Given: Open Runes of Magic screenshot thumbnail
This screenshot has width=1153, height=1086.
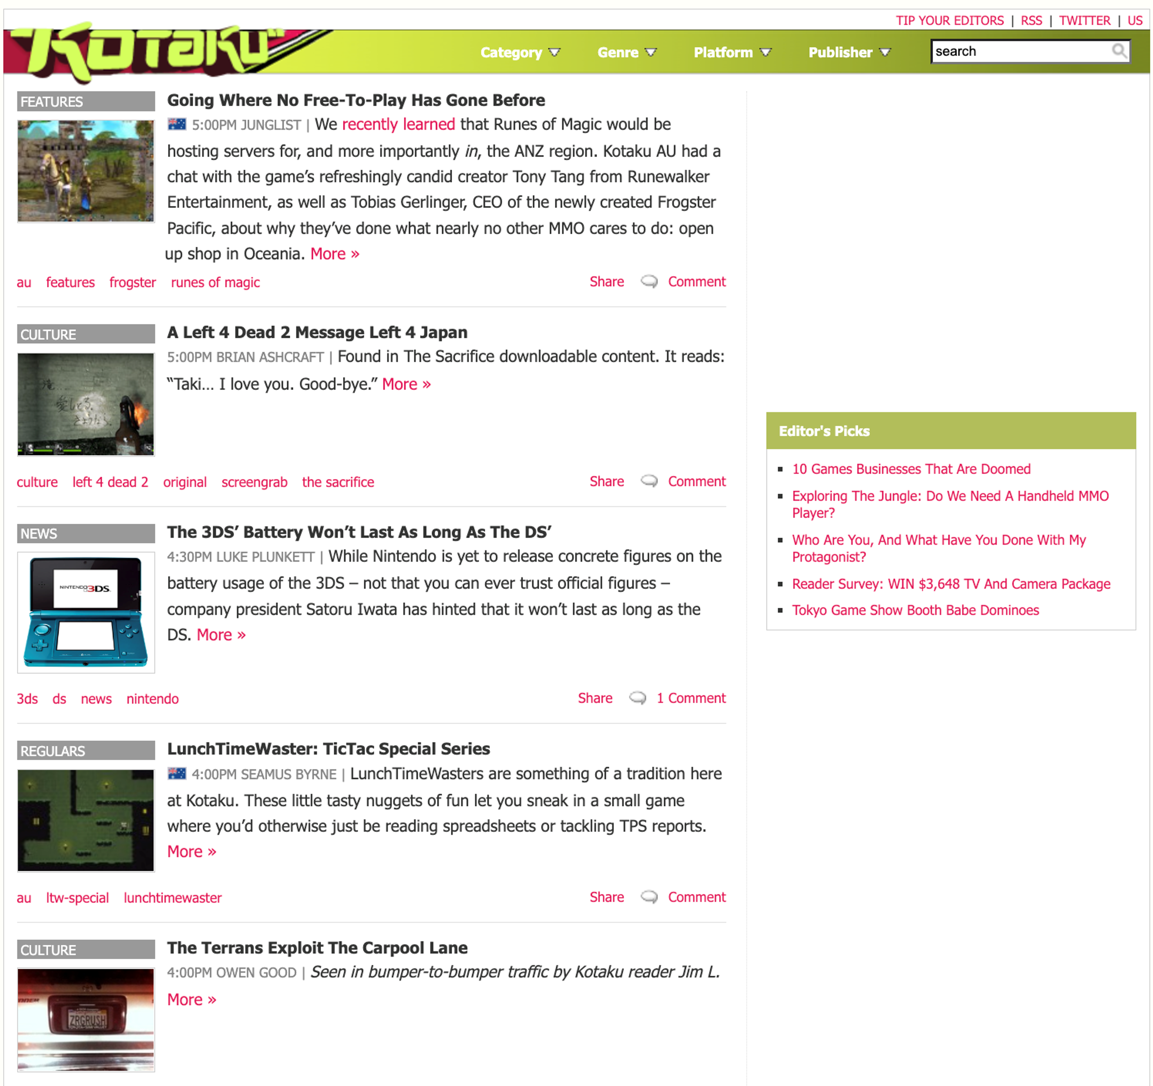Looking at the screenshot, I should pyautogui.click(x=86, y=171).
